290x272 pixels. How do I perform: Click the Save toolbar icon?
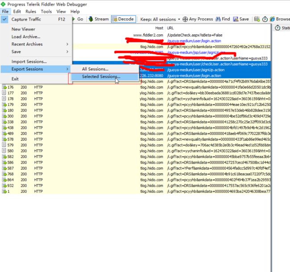coord(236,19)
